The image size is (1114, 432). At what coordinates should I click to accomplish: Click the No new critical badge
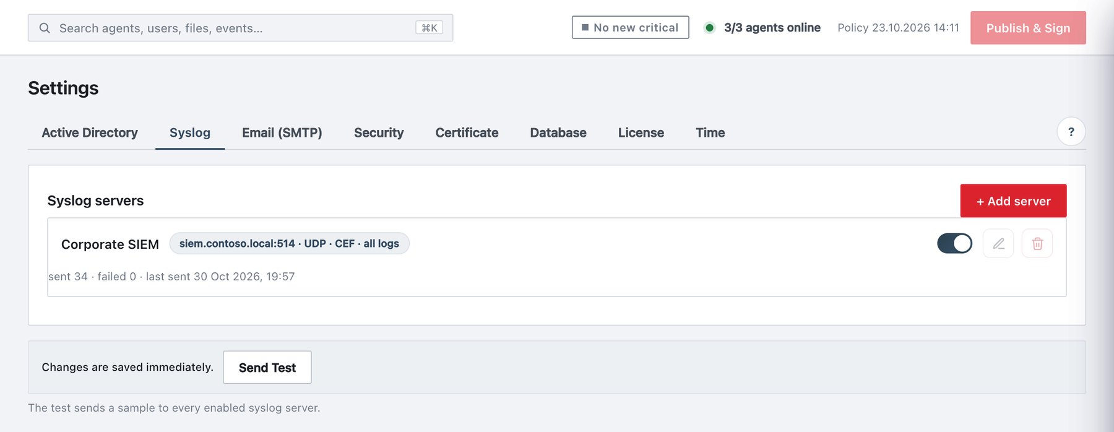630,27
